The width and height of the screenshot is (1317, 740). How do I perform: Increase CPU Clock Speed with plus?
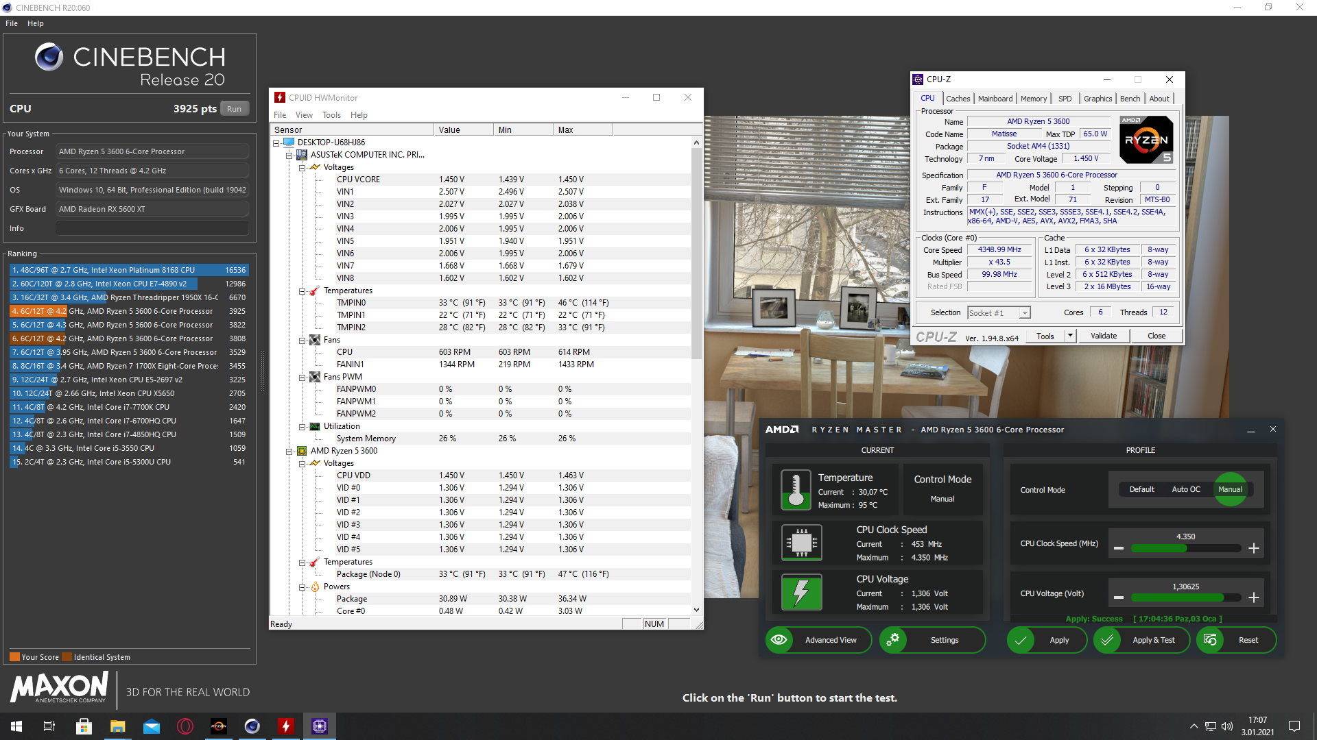coord(1254,548)
